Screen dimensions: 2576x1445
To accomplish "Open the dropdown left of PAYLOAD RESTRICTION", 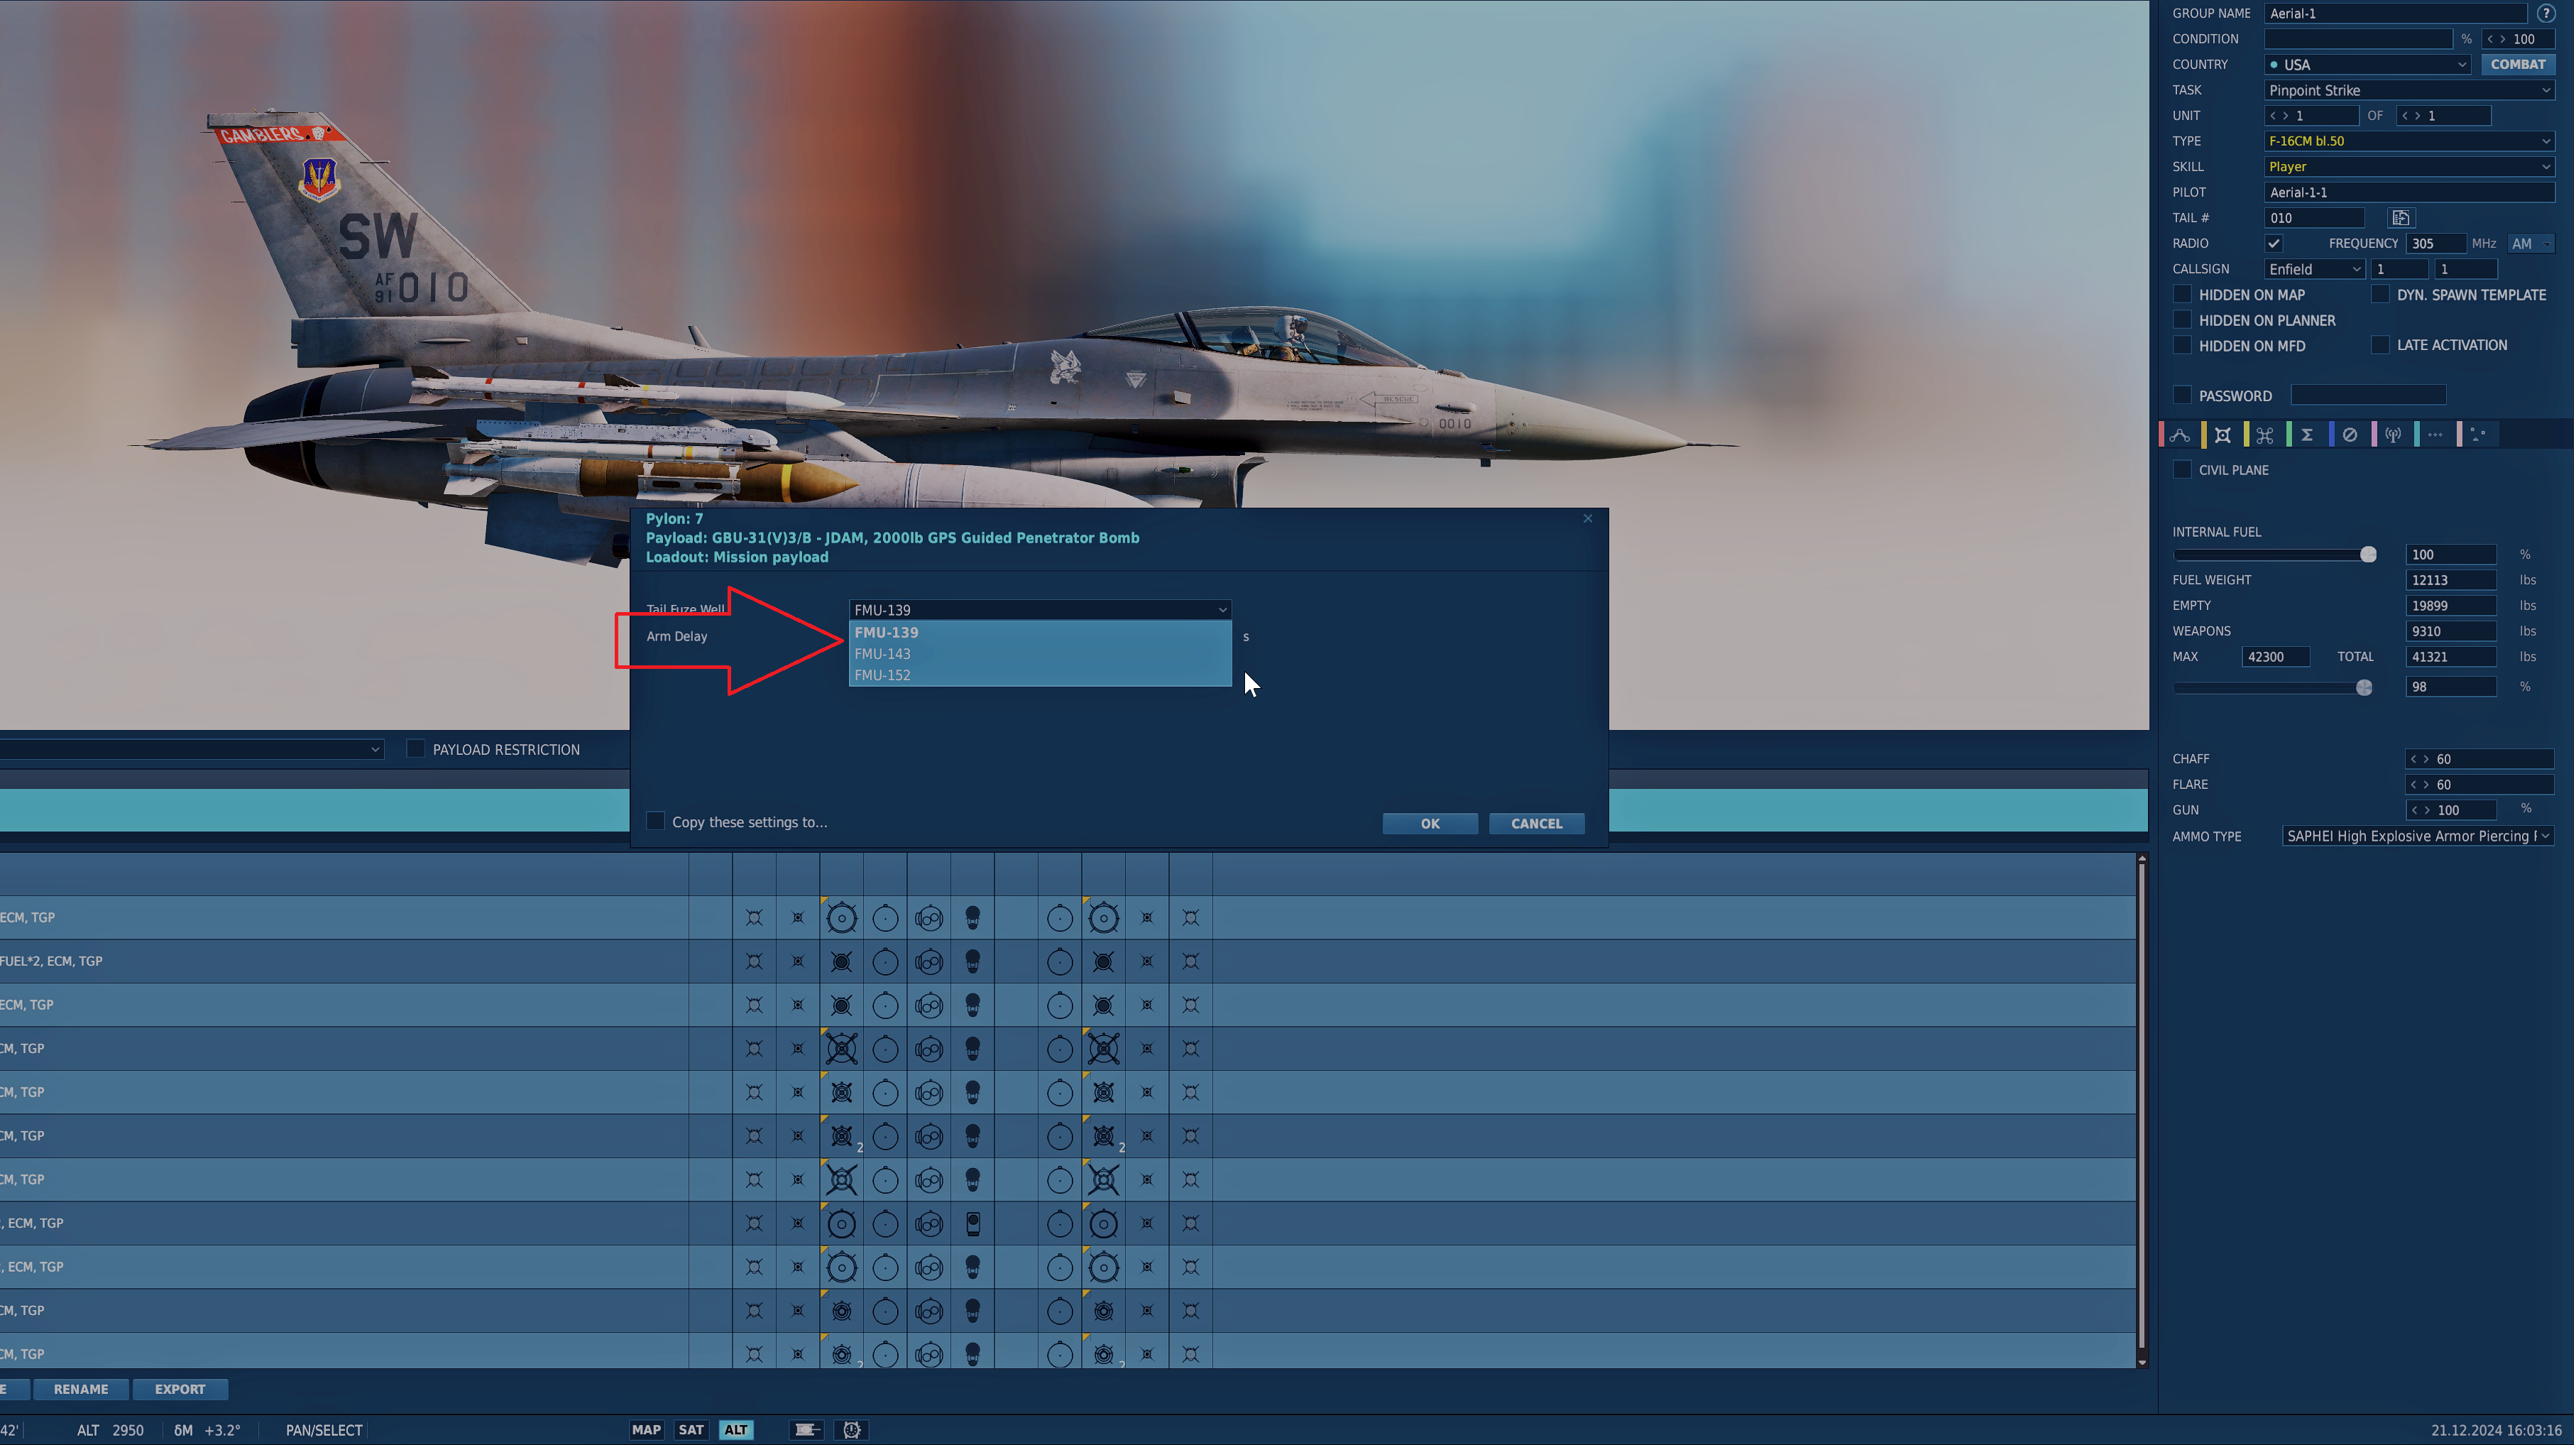I will coord(191,749).
